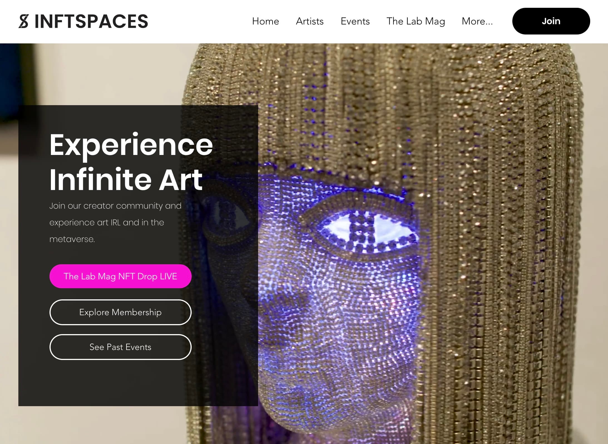Open the Events nav item
The image size is (608, 444).
coord(355,21)
